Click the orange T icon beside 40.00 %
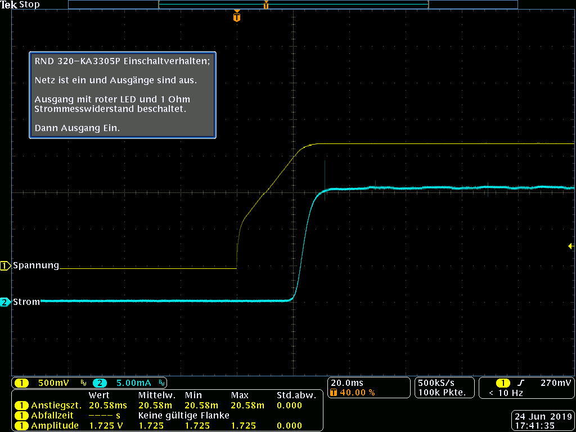This screenshot has height=432, width=576. pyautogui.click(x=334, y=392)
